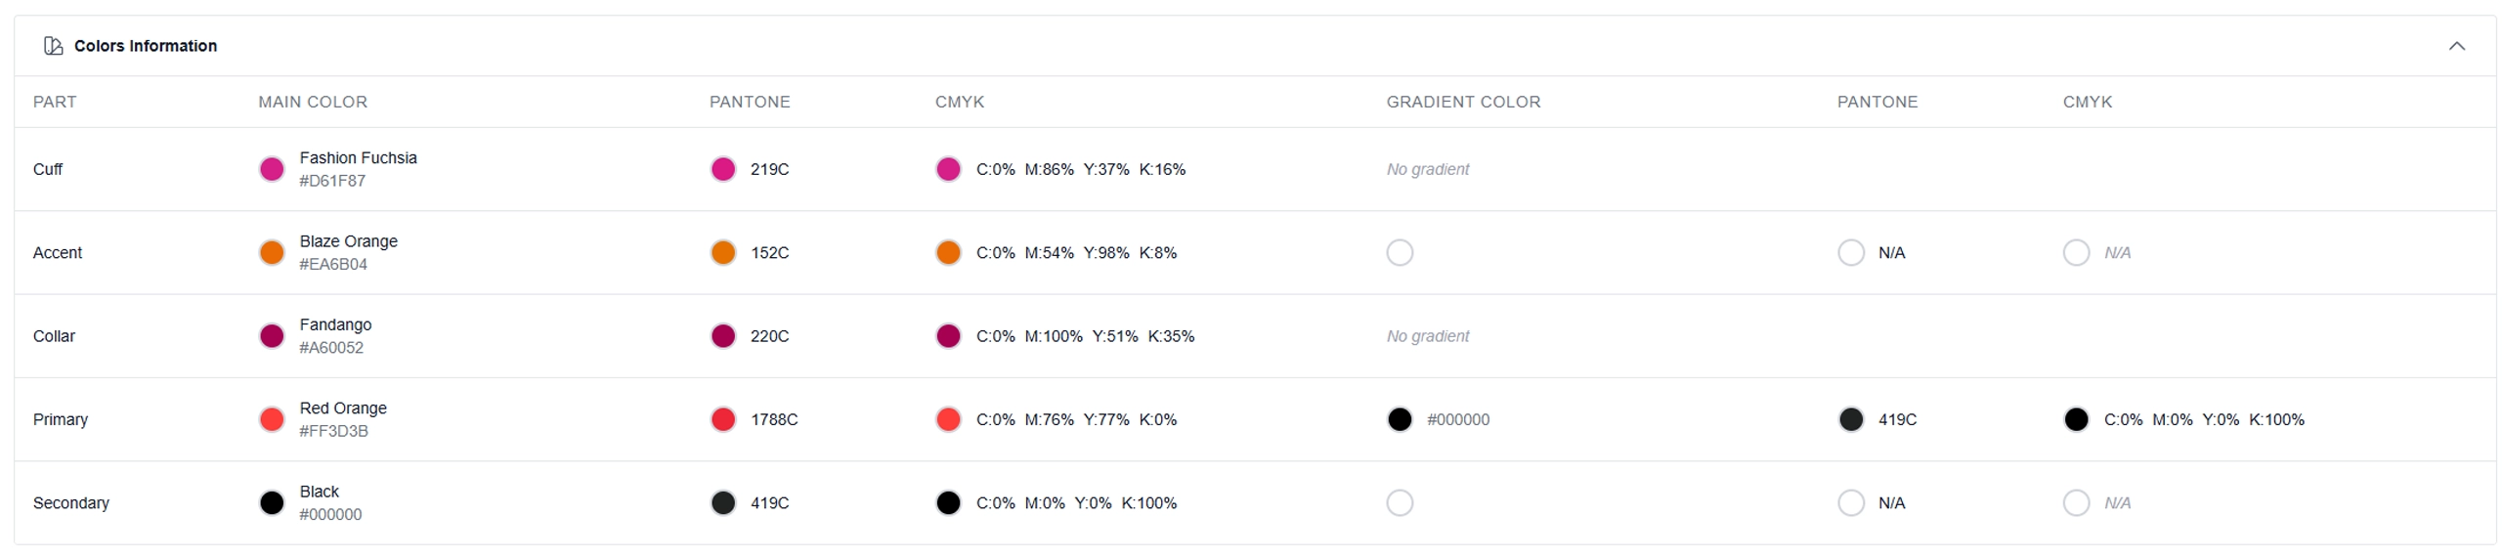Click the #000000 gradient swatch for Primary
This screenshot has height=559, width=2502.
tap(1400, 419)
